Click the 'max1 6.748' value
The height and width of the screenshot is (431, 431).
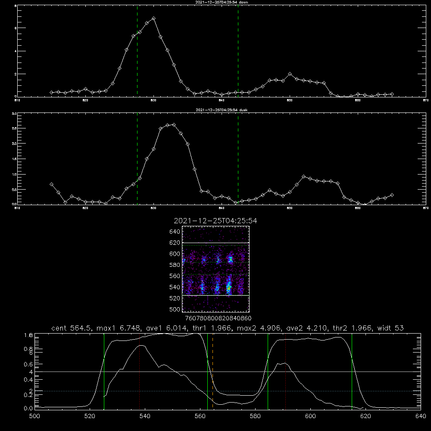(x=119, y=328)
